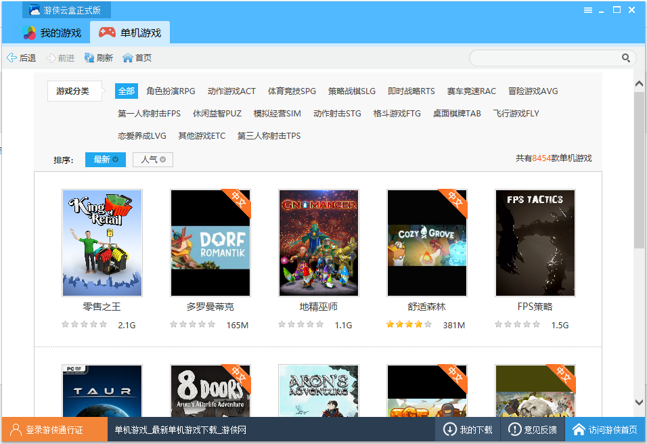This screenshot has height=444, width=647.
Task: Switch to 我的游戏 tab
Action: point(51,32)
